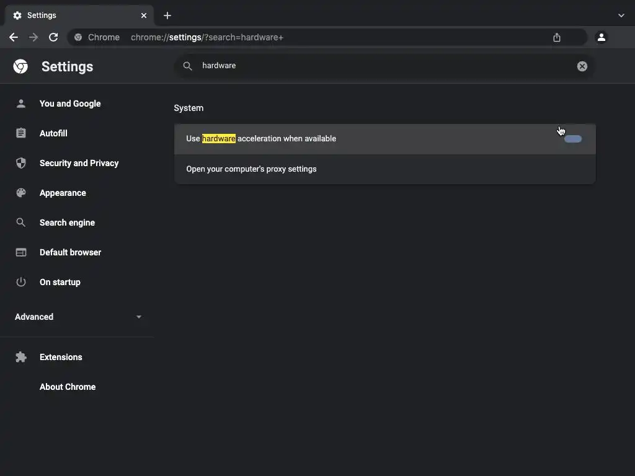This screenshot has height=476, width=635.
Task: Click the share icon in address bar
Action: coord(557,37)
